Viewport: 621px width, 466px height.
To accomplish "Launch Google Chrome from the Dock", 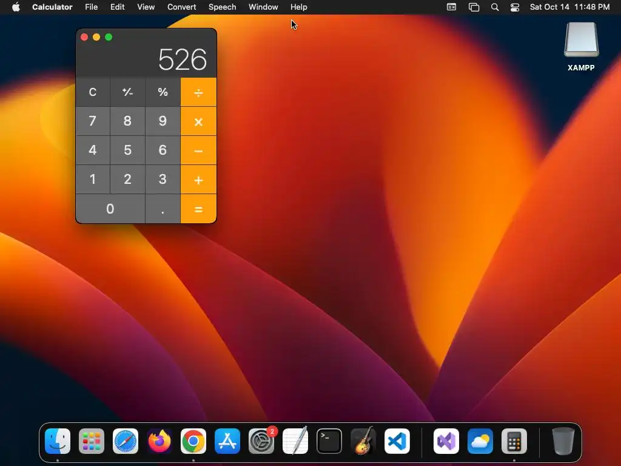I will click(193, 441).
